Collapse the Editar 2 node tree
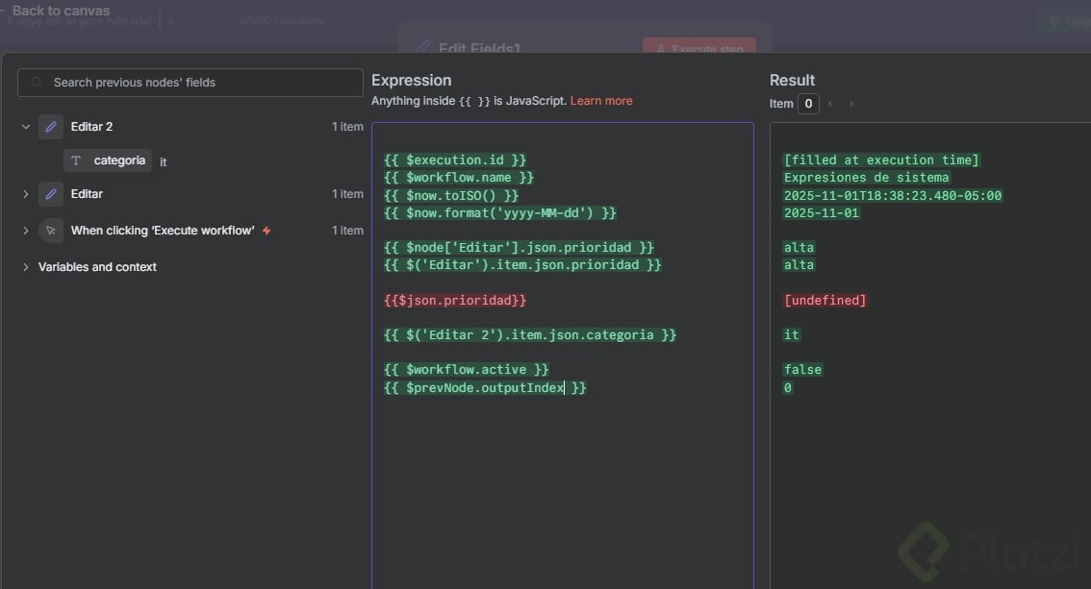 point(26,127)
